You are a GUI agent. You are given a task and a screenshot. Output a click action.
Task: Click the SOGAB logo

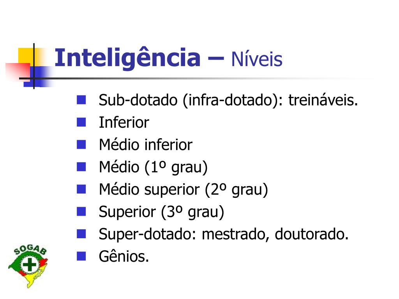click(28, 267)
